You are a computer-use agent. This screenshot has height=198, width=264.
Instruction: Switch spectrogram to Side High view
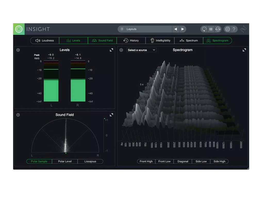(219, 161)
